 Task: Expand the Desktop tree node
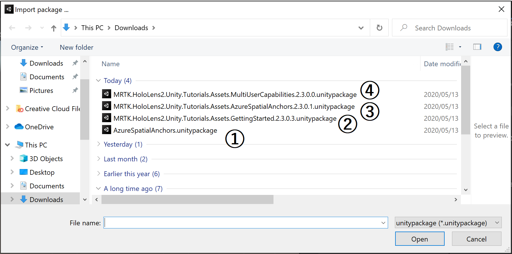(12, 172)
